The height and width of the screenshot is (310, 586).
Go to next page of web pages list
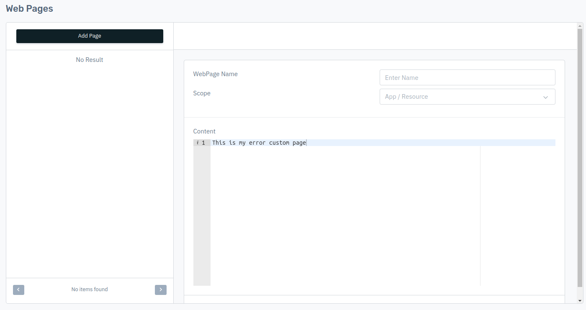161,290
